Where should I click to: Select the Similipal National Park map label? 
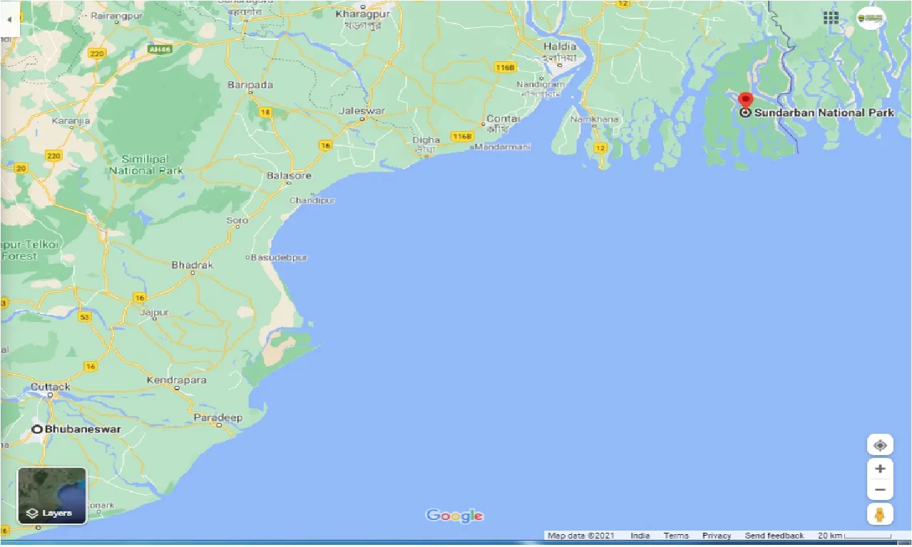click(145, 165)
